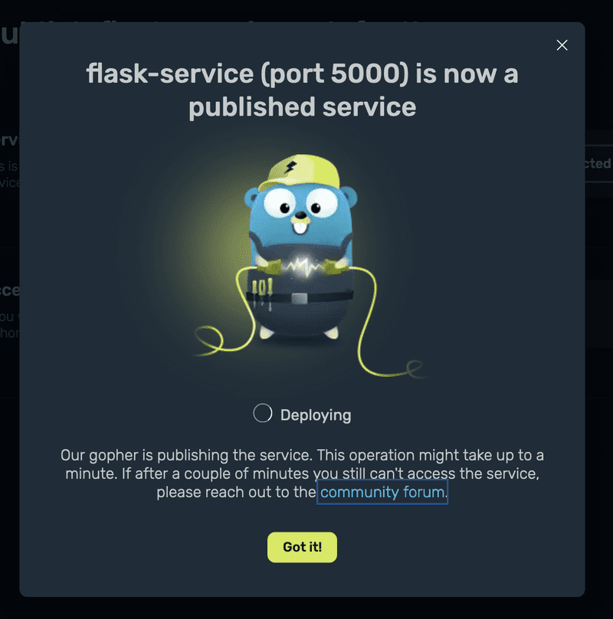Click the "Our gopher is publishing" paragraph
The width and height of the screenshot is (613, 619).
coord(302,473)
